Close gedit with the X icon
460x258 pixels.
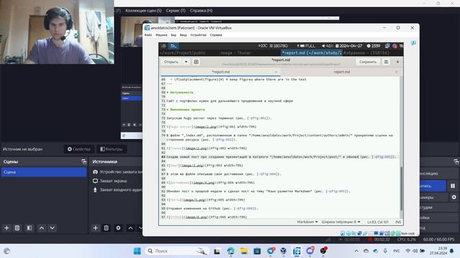coord(397,62)
